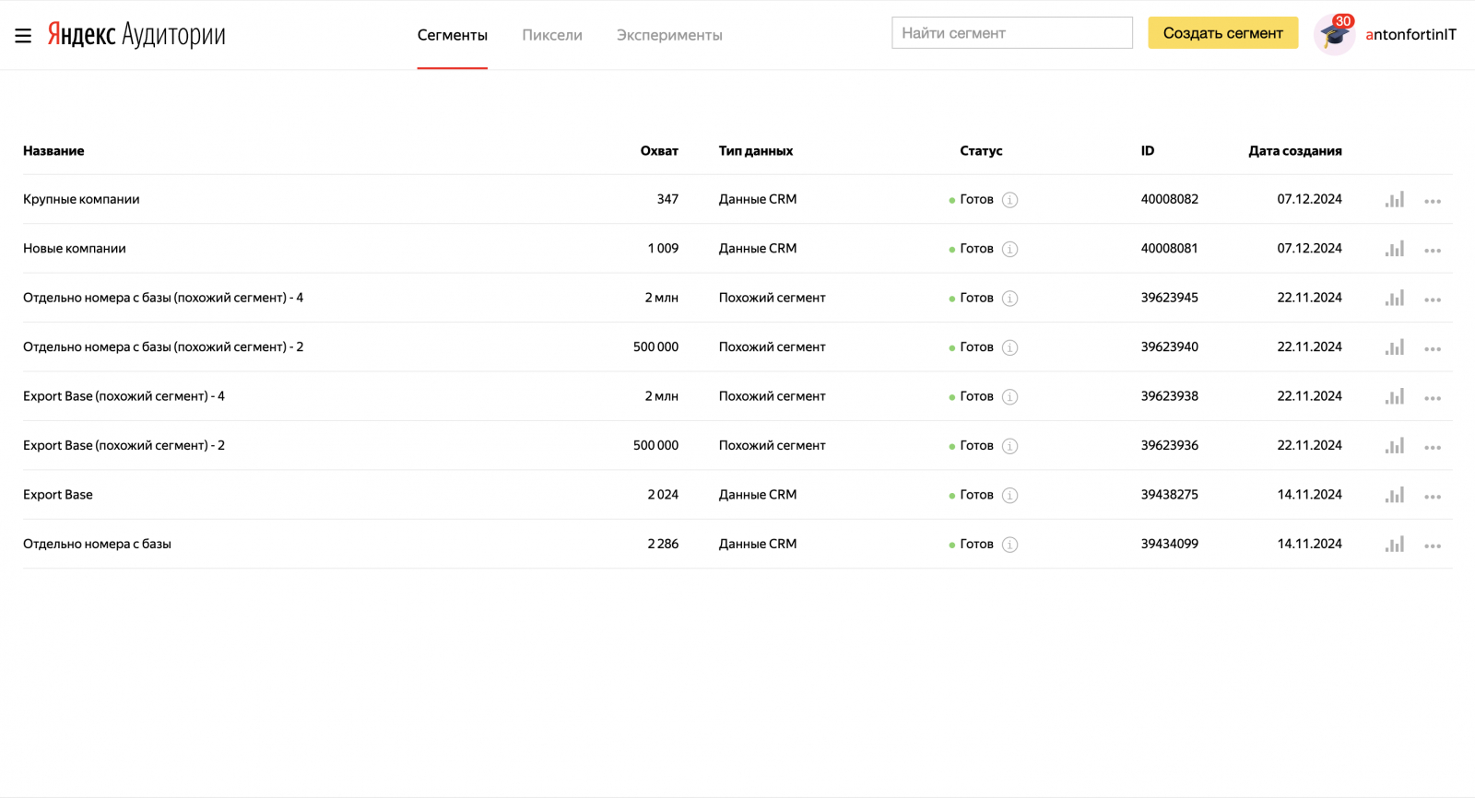Show status info for Отдельно номера с базы
The image size is (1475, 798).
tap(1010, 545)
